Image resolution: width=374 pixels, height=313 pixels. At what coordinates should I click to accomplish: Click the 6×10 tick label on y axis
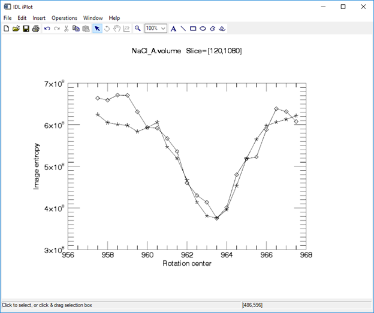[x=54, y=125]
